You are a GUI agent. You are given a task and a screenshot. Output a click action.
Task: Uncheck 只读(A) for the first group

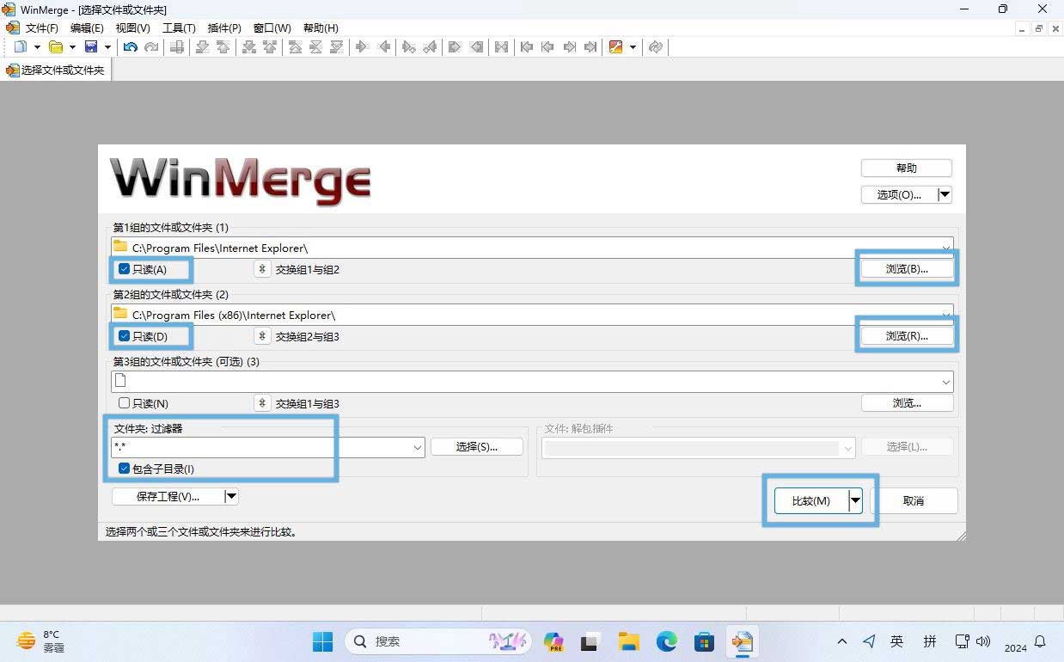point(125,269)
